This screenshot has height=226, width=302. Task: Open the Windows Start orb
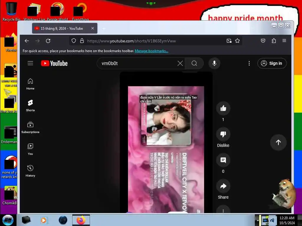(8, 220)
